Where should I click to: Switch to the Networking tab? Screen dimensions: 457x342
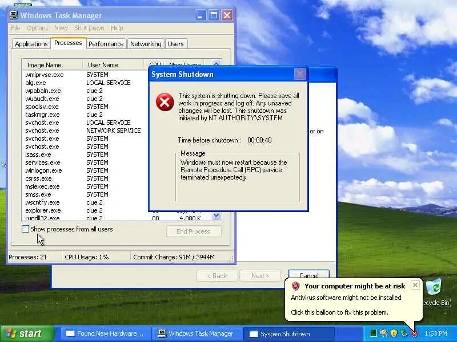click(x=146, y=44)
